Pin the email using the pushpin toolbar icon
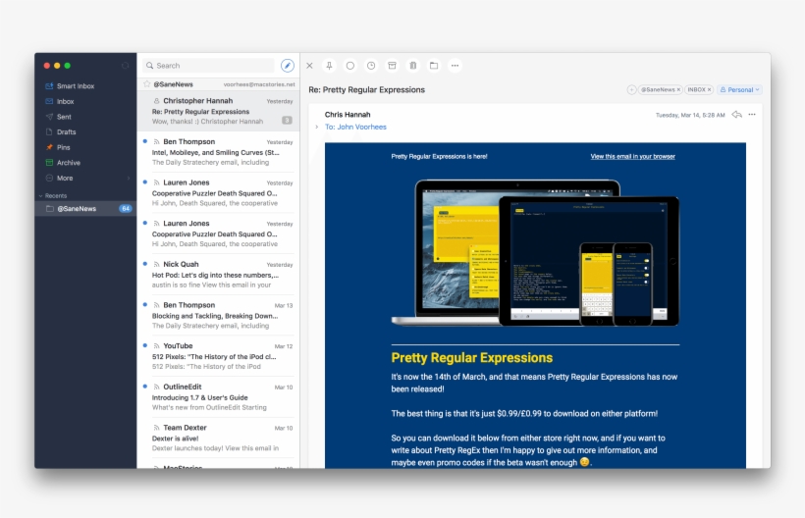The width and height of the screenshot is (805, 518). (x=330, y=66)
